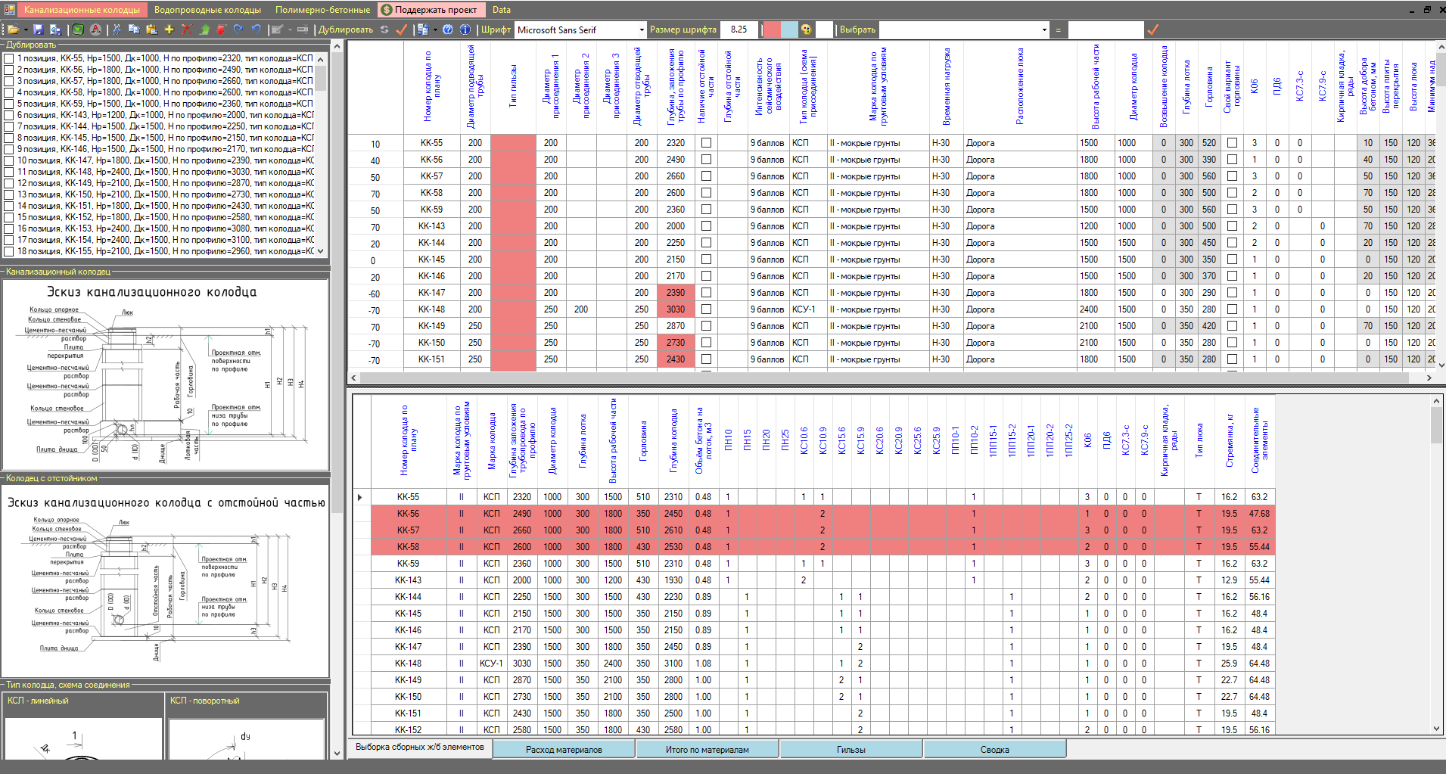Click the Save floppy disk icon
The image size is (1446, 774).
38,30
